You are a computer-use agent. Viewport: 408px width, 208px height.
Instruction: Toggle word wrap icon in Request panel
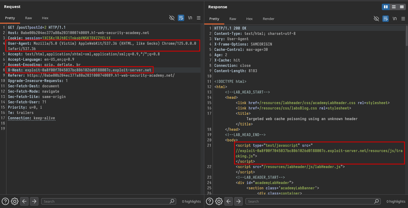point(181,18)
